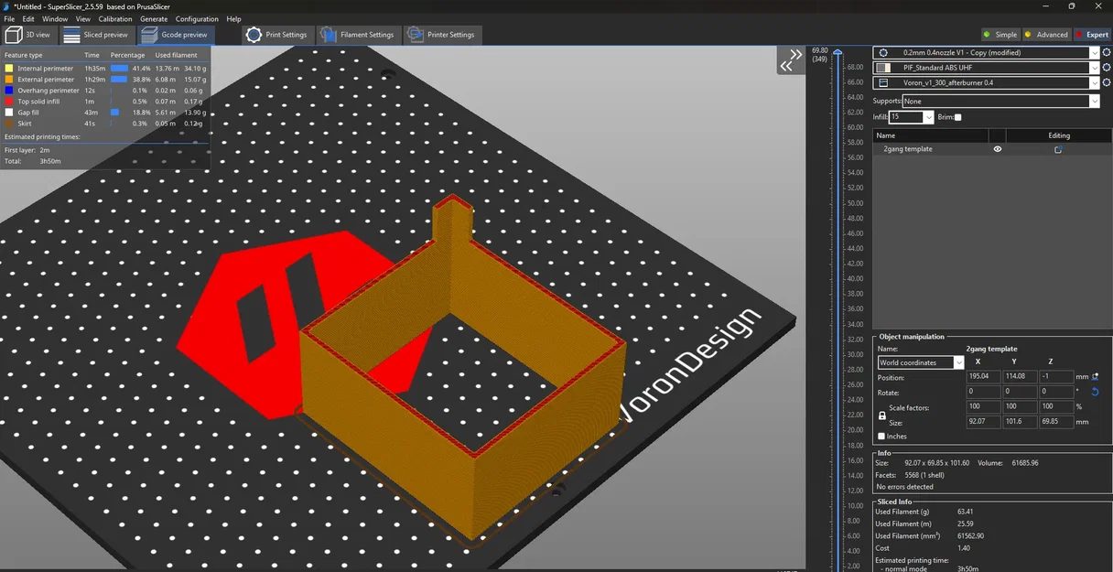Click the reset rotation arrow icon

1096,391
